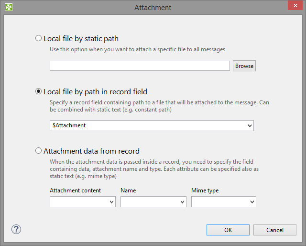Expand the Mime type dropdown

click(x=252, y=202)
